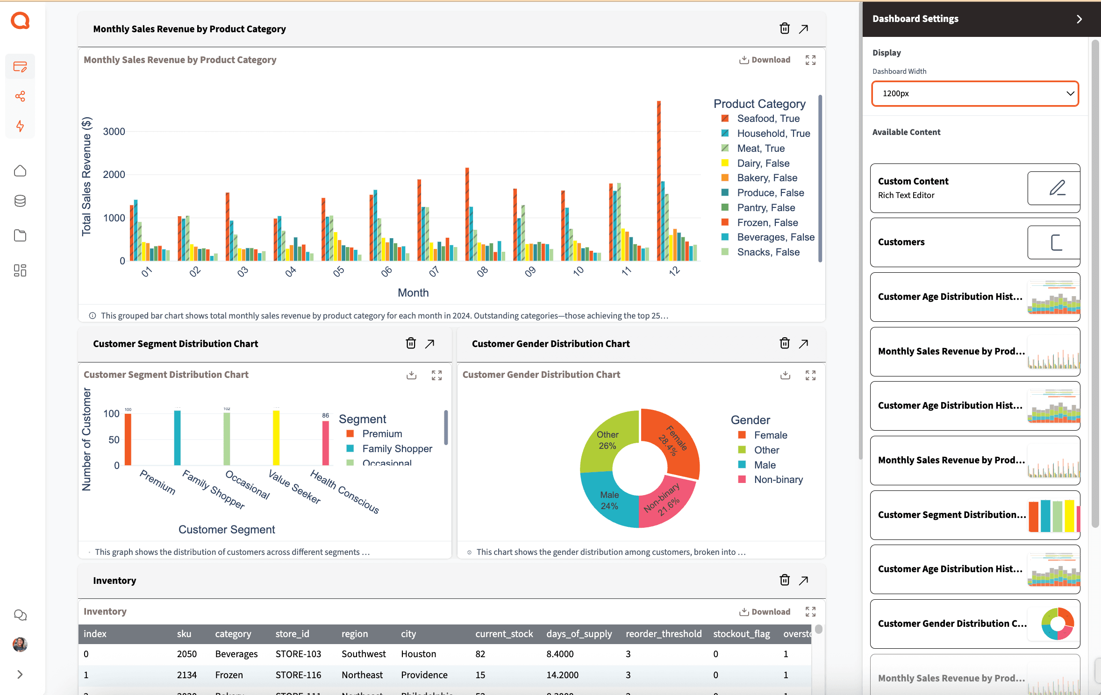Open Customer Gender Distribution Chart in new view

[803, 344]
